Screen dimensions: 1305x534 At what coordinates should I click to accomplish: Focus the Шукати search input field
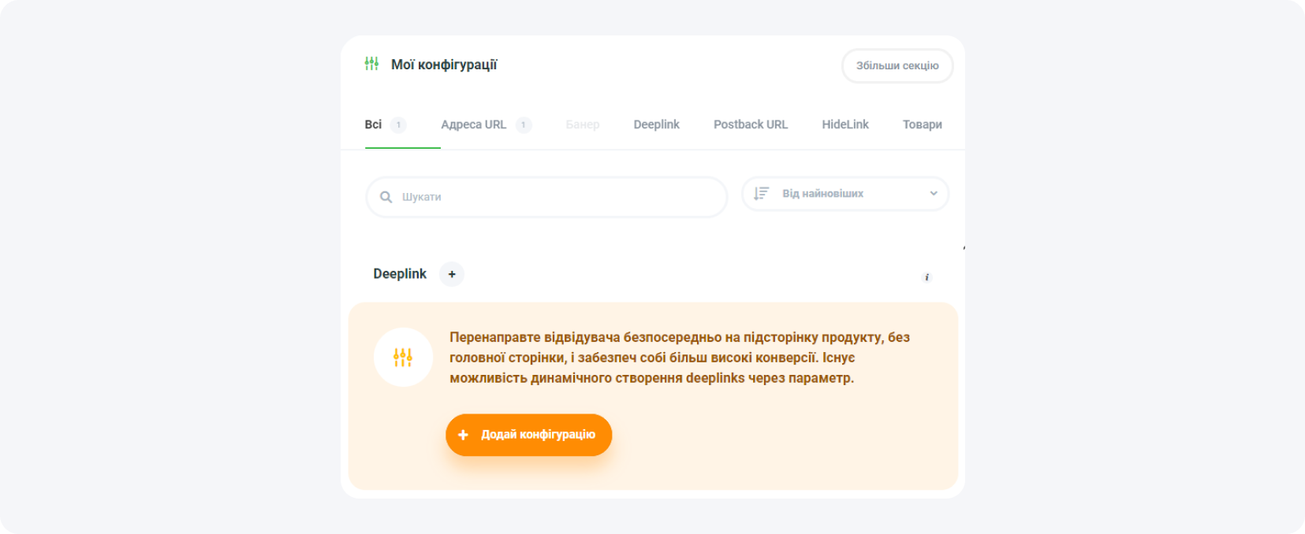(560, 197)
